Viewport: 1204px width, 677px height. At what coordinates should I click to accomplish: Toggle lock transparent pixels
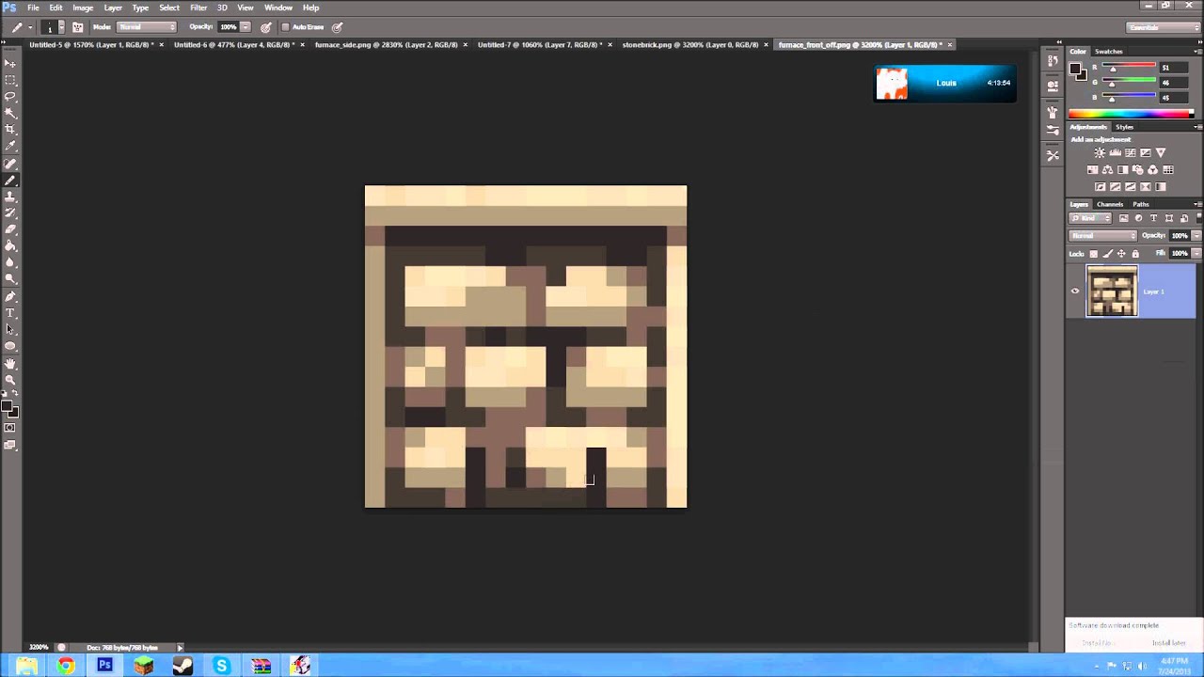[1094, 254]
